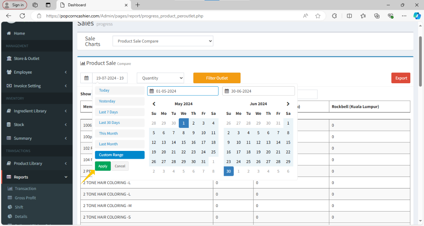The image size is (424, 226).
Task: Select Yesterday date preset
Action: [120, 101]
